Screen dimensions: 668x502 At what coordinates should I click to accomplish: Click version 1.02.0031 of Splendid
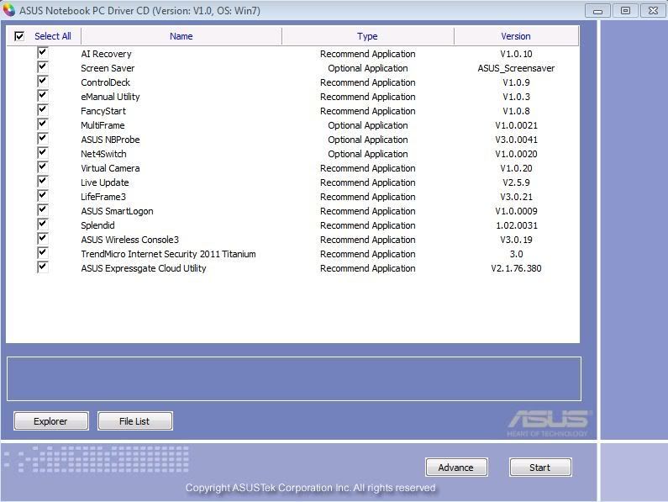click(517, 225)
